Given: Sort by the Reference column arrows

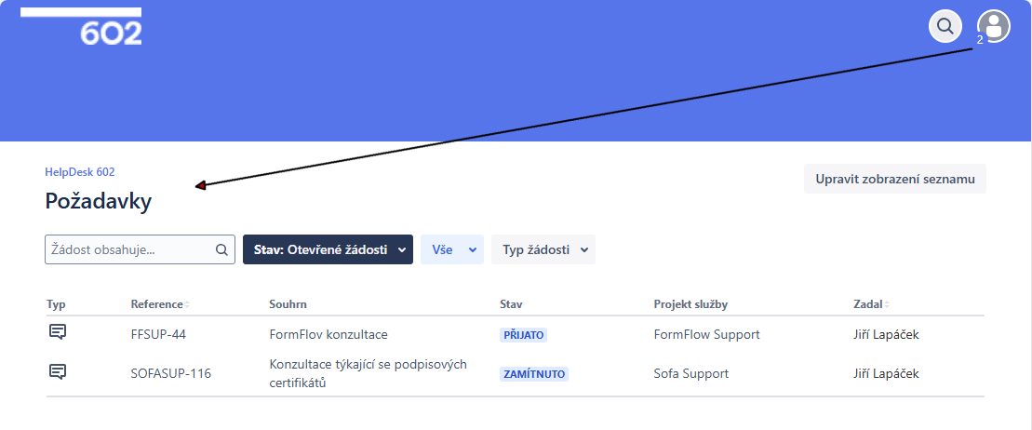Looking at the screenshot, I should pyautogui.click(x=187, y=304).
